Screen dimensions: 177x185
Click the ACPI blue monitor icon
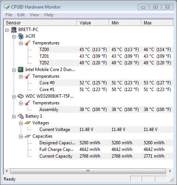(21, 36)
